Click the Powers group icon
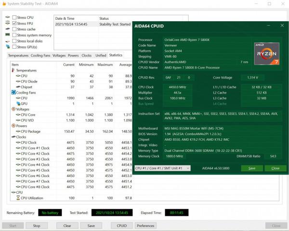Viewport: 289px width, 231px height. click(13, 126)
